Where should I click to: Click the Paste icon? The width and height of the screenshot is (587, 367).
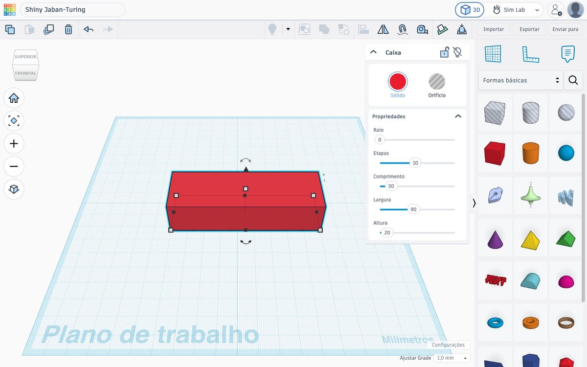pos(29,29)
